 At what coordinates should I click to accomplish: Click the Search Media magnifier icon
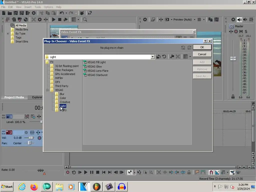85,19
